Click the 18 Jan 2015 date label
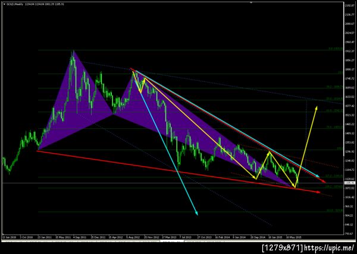This screenshot has height=254, width=357. click(x=275, y=237)
